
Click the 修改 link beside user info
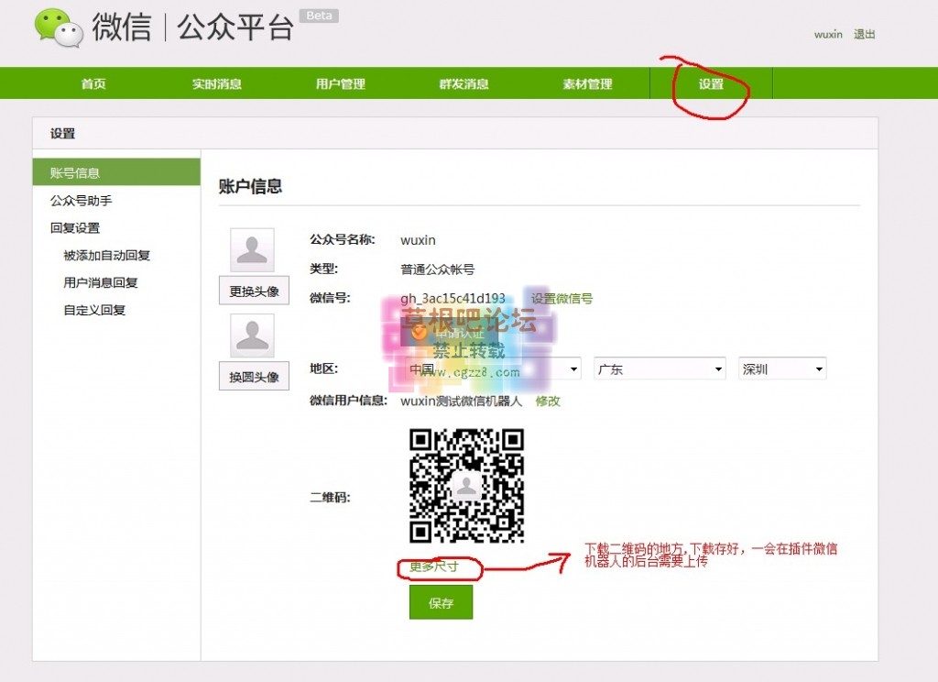coord(547,401)
